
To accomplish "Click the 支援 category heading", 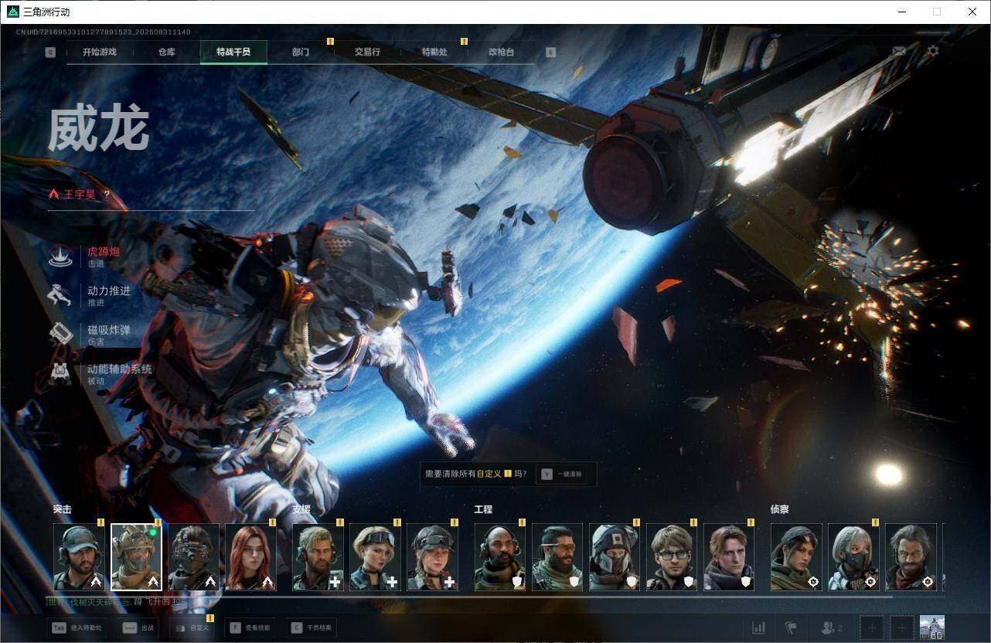I will click(x=301, y=509).
